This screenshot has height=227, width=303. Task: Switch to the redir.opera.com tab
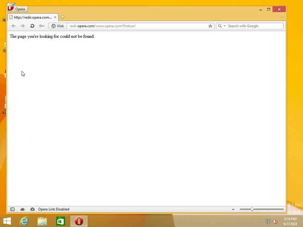pos(33,17)
